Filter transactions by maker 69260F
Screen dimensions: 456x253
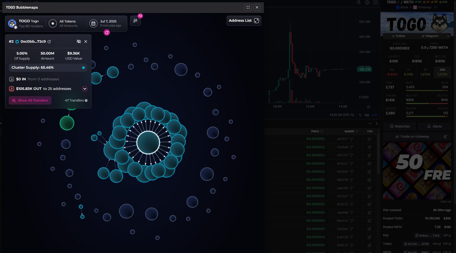351,172
